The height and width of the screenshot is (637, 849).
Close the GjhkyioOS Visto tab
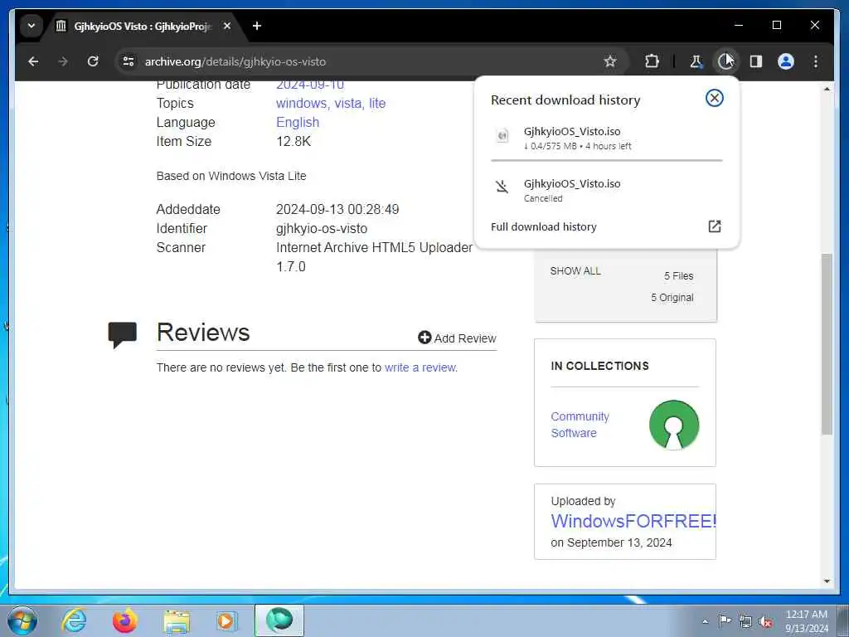click(227, 26)
